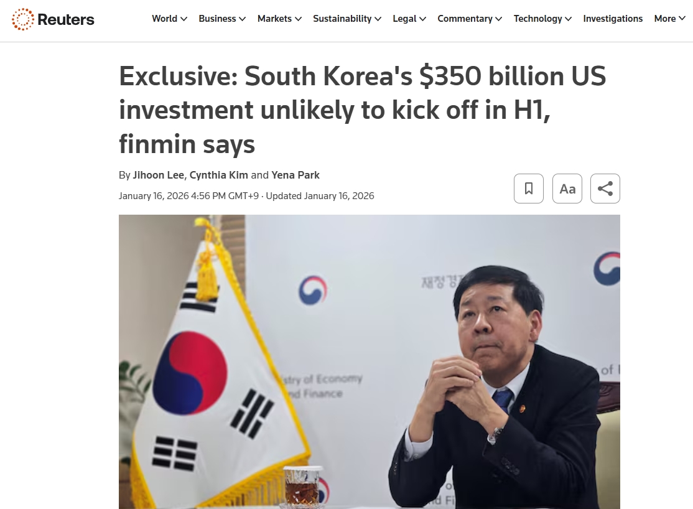This screenshot has height=509, width=693.
Task: Click the article headline text
Action: (x=363, y=110)
